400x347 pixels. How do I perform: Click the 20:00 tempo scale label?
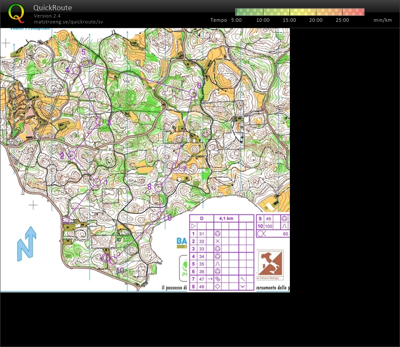click(316, 20)
